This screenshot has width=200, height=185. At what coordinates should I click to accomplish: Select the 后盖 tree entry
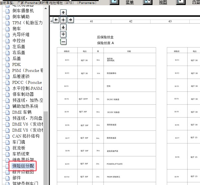(17, 58)
